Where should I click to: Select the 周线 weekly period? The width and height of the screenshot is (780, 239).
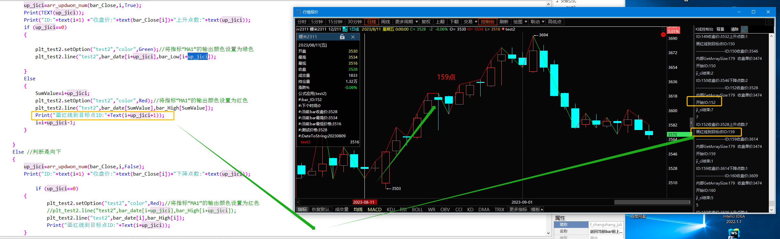pyautogui.click(x=386, y=22)
